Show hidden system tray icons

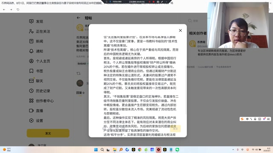(233, 150)
